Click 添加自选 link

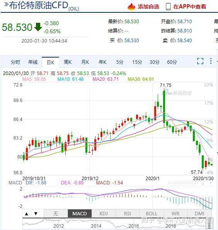(148, 7)
